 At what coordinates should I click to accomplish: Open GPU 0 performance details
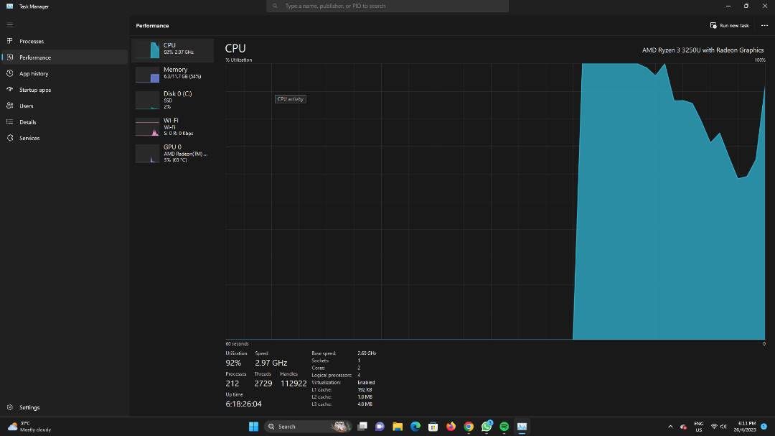(173, 153)
